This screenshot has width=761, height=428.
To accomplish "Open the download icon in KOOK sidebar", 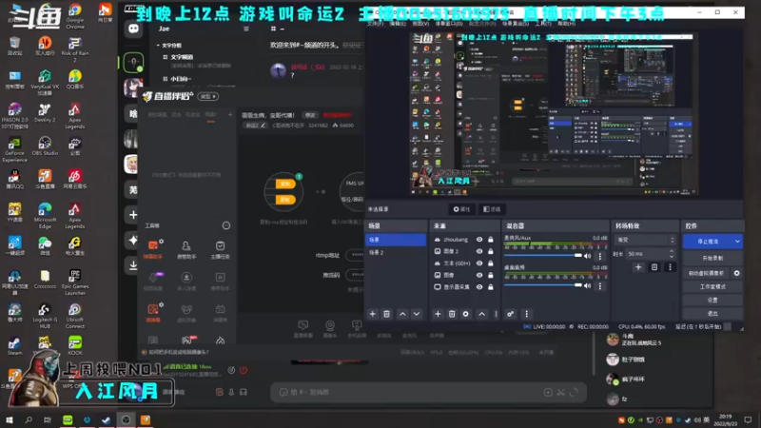I will [133, 265].
